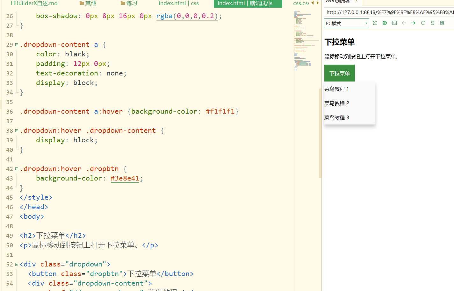This screenshot has width=454, height=291.
Task: Click the green 下拉菜单 button in preview
Action: point(340,73)
